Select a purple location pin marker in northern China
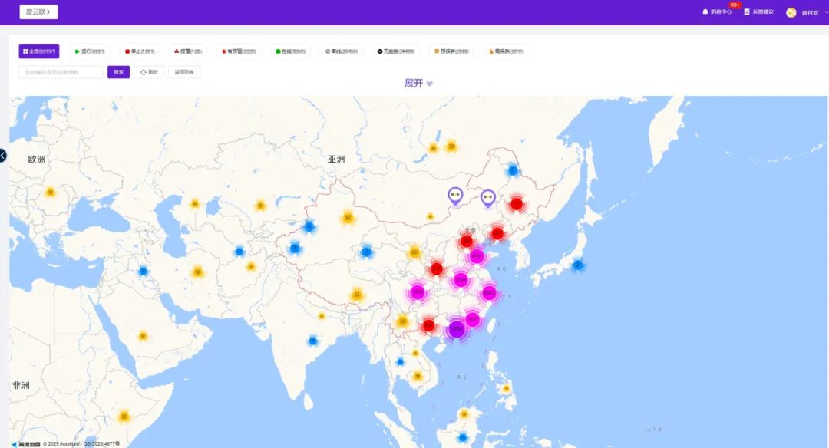 (455, 196)
